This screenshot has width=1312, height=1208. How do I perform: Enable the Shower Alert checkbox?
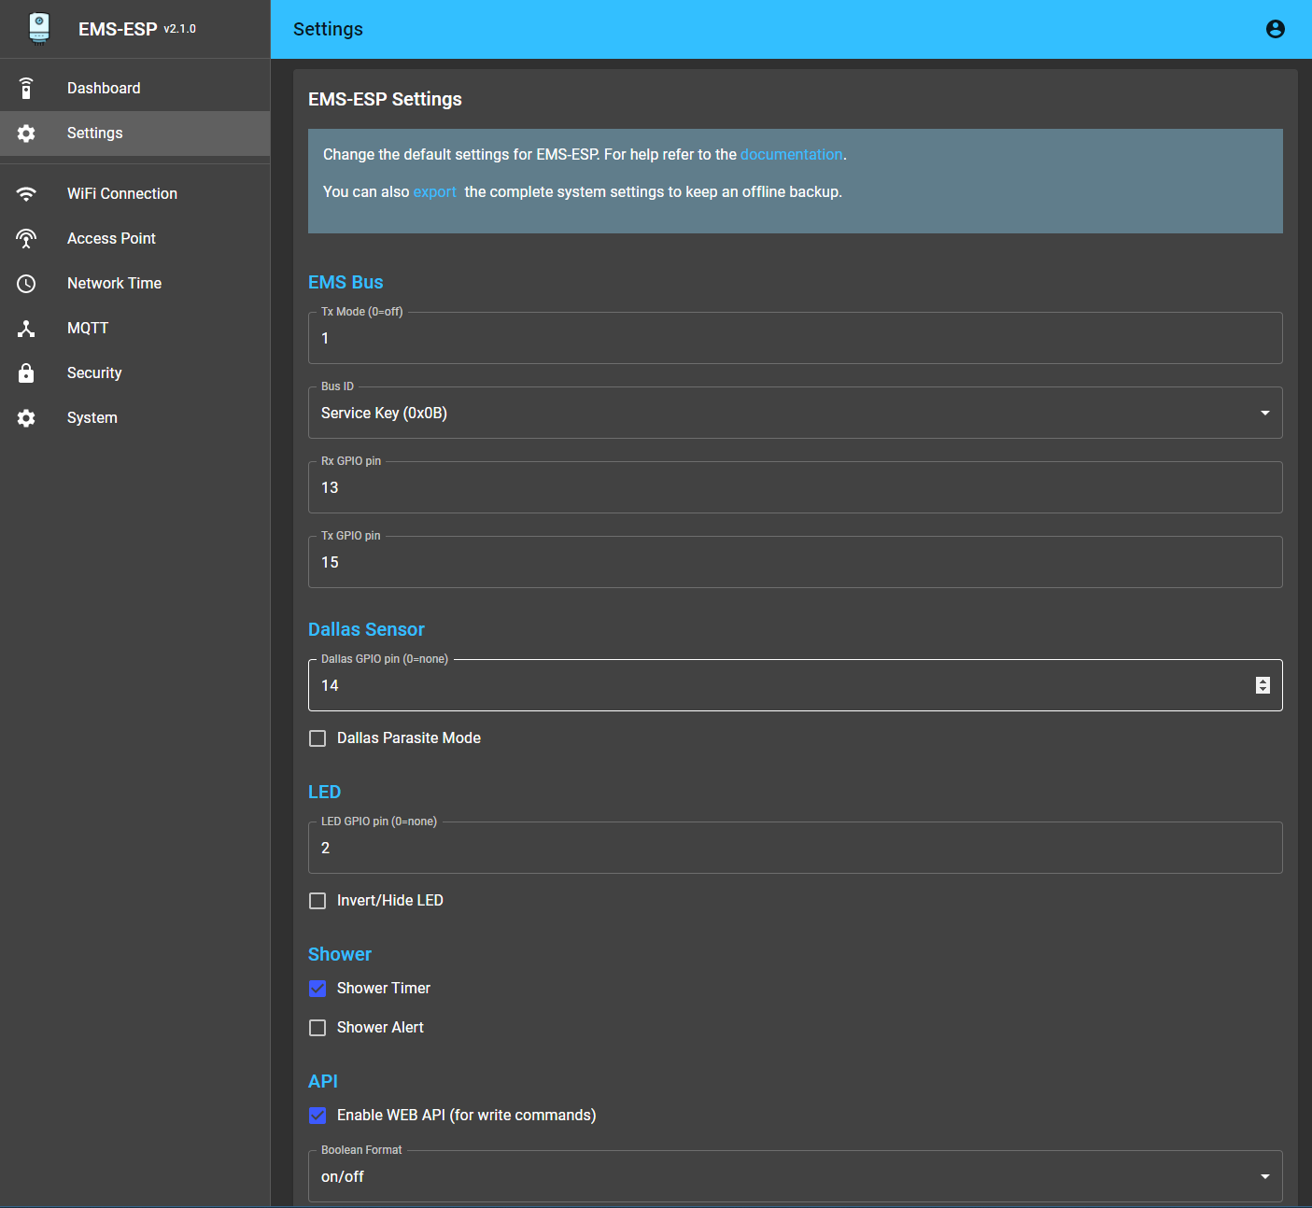(317, 1028)
